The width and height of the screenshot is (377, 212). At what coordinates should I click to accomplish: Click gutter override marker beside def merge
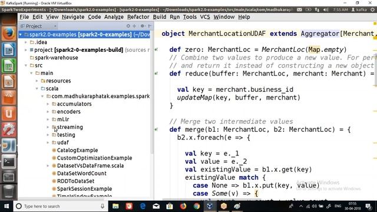coord(156,130)
